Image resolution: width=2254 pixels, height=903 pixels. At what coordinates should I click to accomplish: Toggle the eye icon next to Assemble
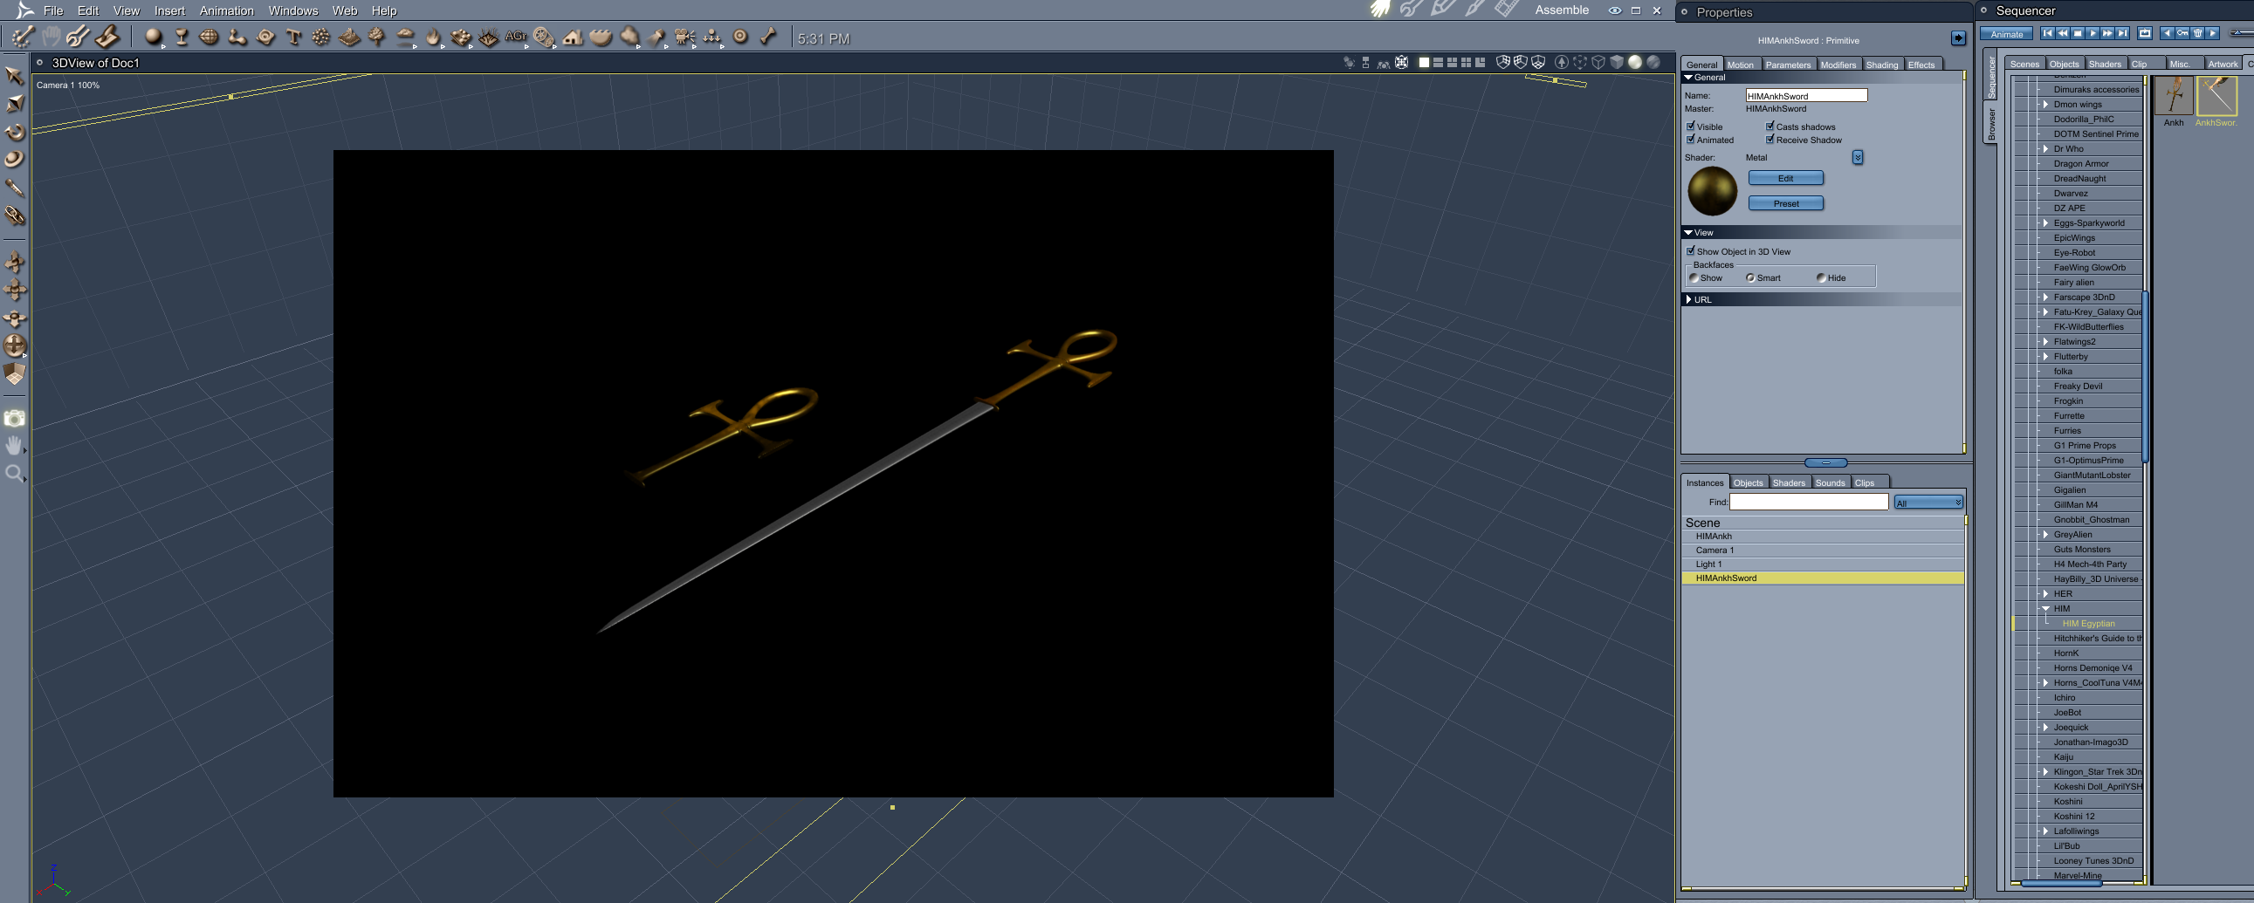[1614, 10]
